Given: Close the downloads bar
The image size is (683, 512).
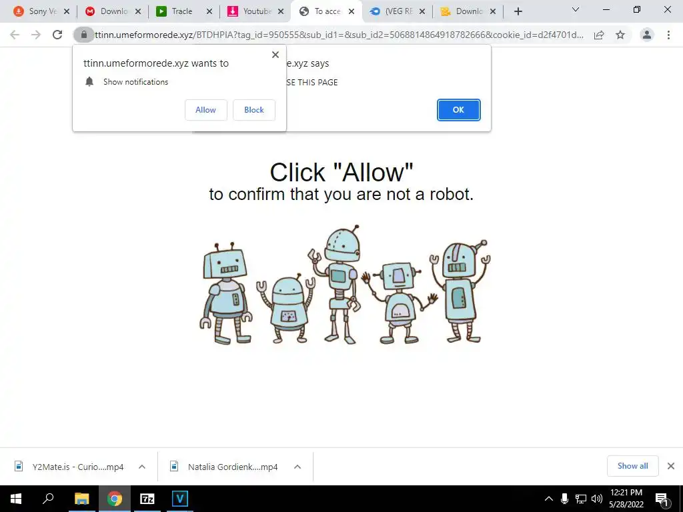Looking at the screenshot, I should coord(671,466).
